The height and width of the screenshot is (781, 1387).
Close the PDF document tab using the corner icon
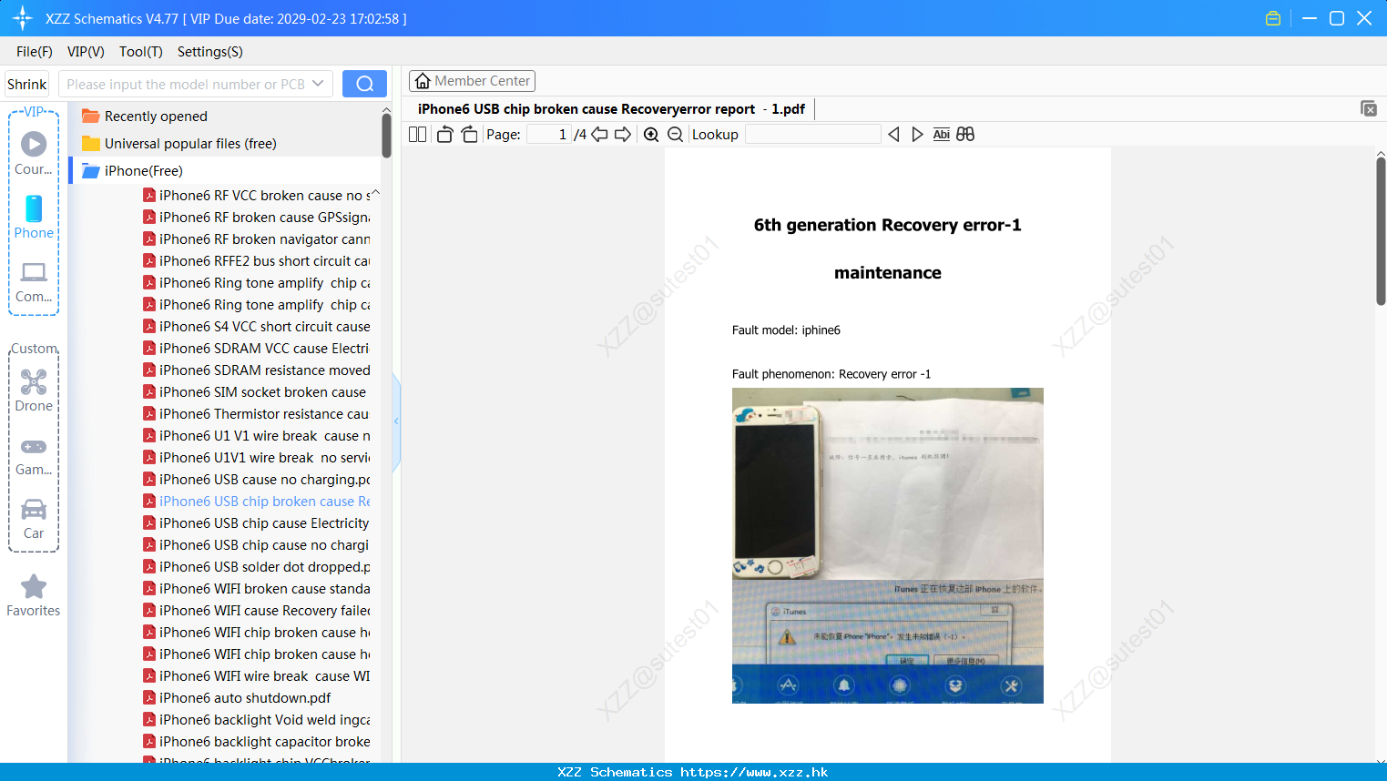click(1369, 108)
